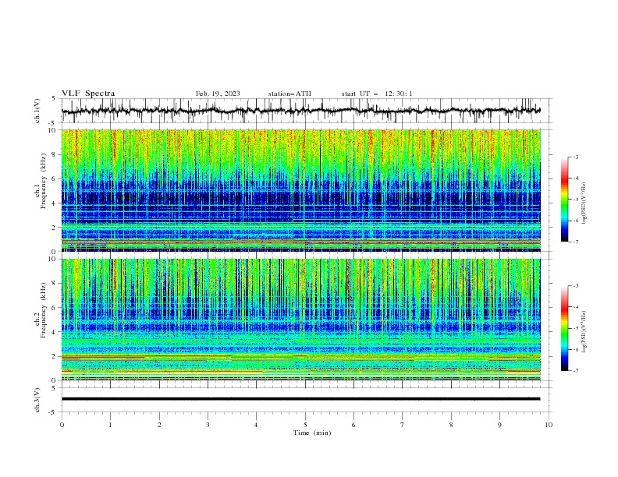Image resolution: width=618 pixels, height=477 pixels.
Task: Click the '6' minute tick label
Action: click(x=353, y=425)
